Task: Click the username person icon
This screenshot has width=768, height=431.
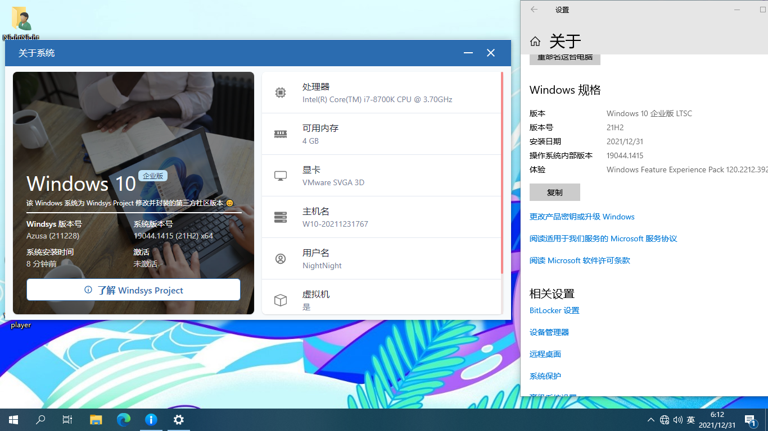Action: click(280, 259)
